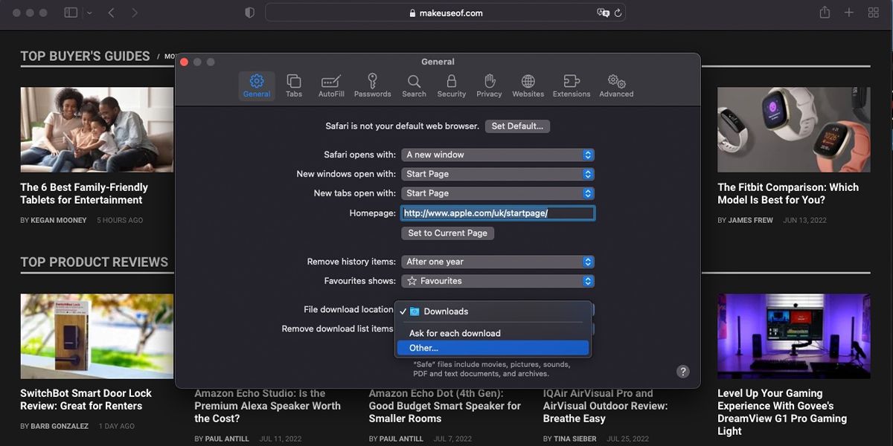The width and height of the screenshot is (893, 446).
Task: Open the AutoFill preferences pane
Action: pos(331,86)
